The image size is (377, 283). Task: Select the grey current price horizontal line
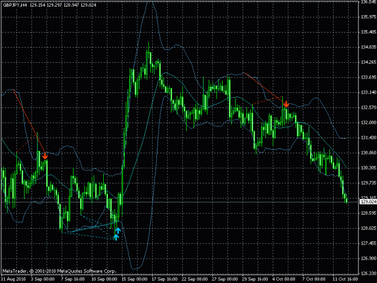click(x=180, y=202)
